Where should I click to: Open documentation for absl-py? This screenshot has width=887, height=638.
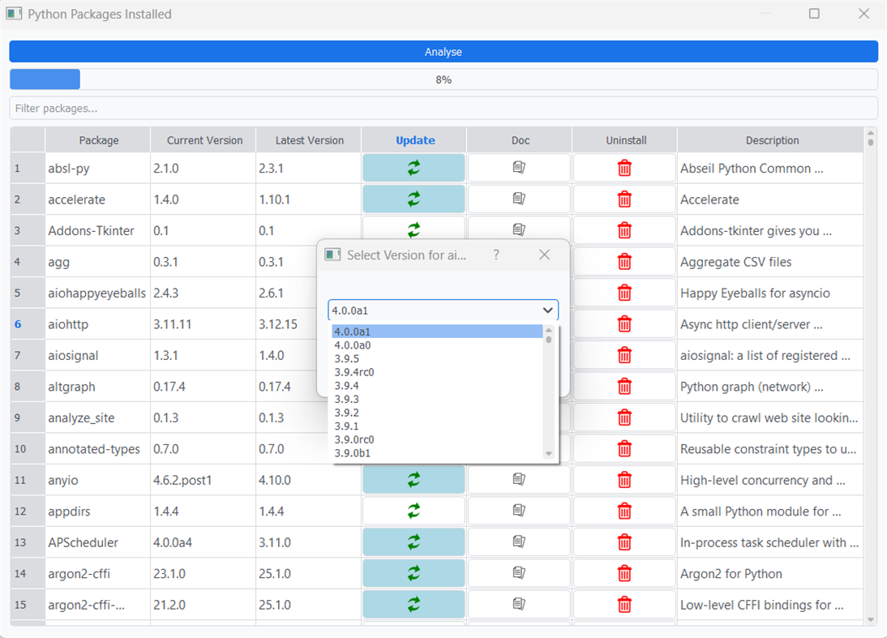pyautogui.click(x=519, y=168)
